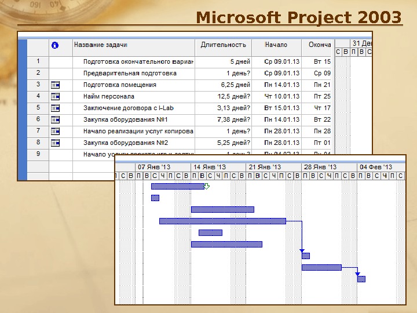This screenshot has width=417, height=313.
Task: Select row number 4 header
Action: point(38,96)
